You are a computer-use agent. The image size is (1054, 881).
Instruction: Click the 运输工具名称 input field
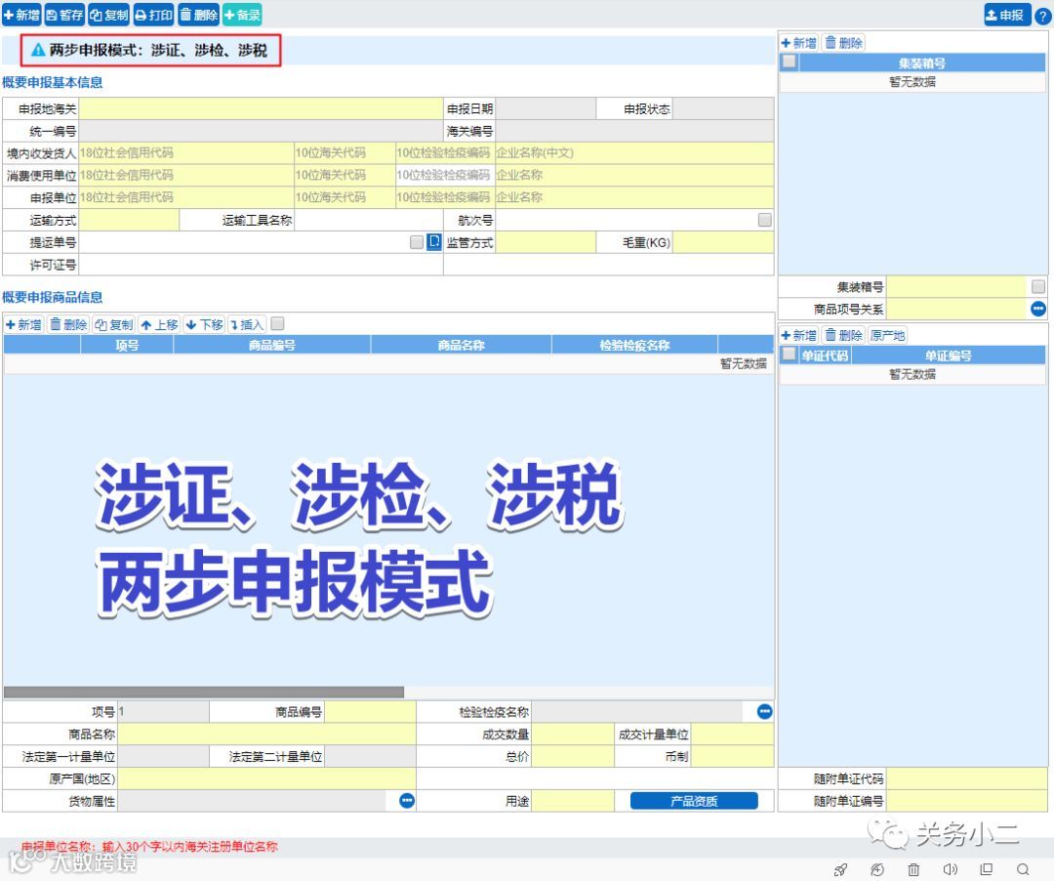point(368,220)
